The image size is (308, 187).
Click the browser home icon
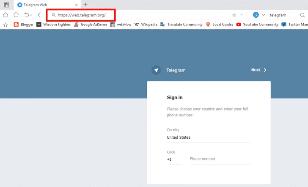pos(5,15)
